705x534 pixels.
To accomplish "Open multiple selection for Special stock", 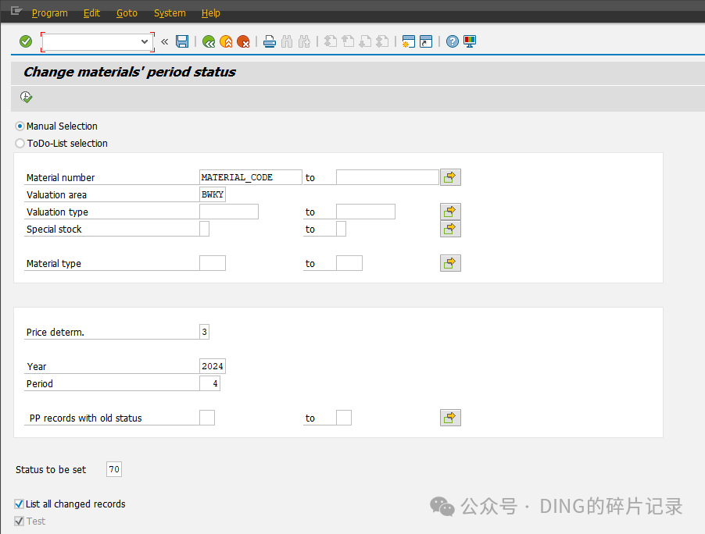I will point(450,229).
